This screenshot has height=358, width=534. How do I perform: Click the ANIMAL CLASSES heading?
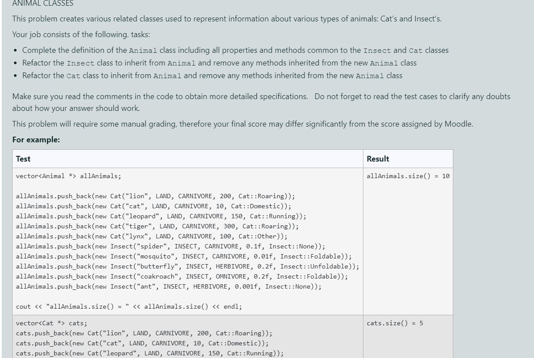[x=42, y=3]
